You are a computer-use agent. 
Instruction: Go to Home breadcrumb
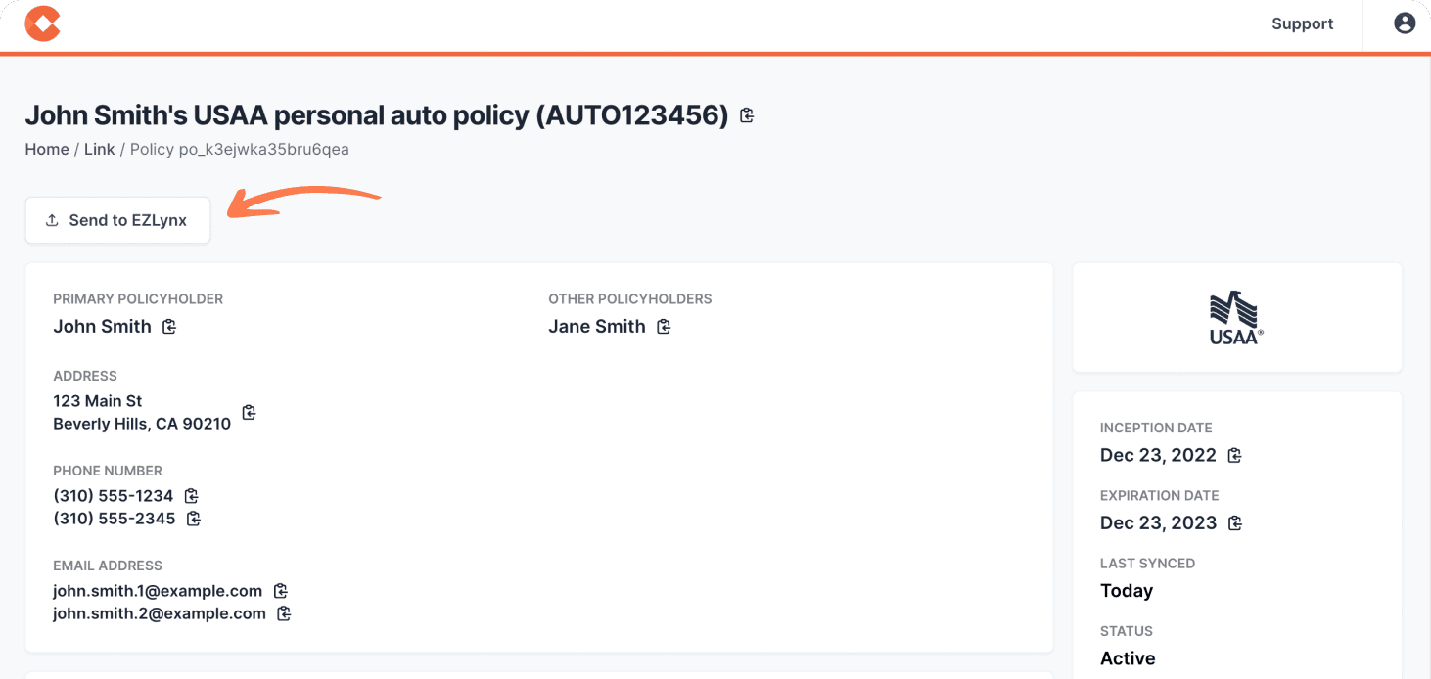pyautogui.click(x=47, y=150)
